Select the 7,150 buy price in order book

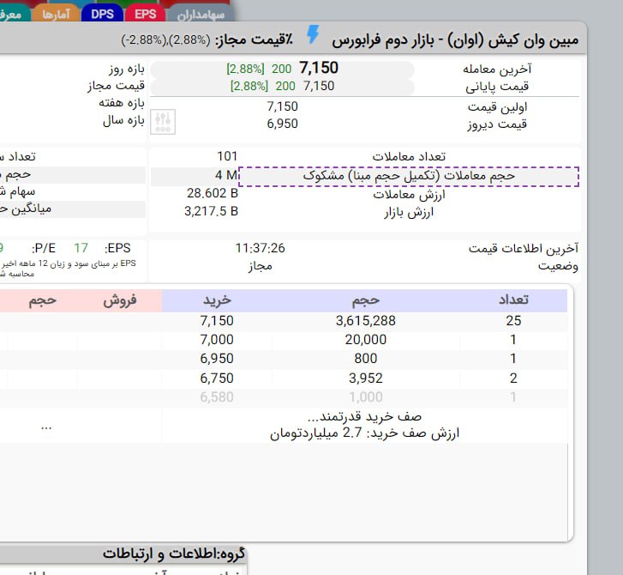pyautogui.click(x=216, y=321)
